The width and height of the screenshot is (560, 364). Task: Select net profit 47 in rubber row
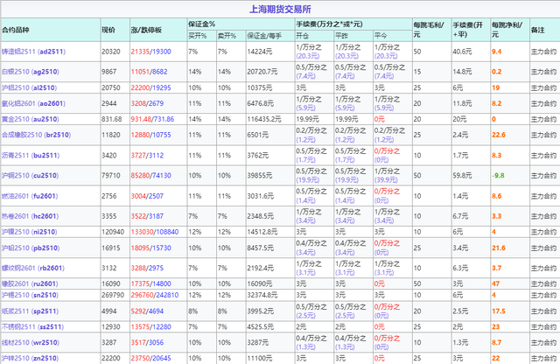[x=496, y=283]
